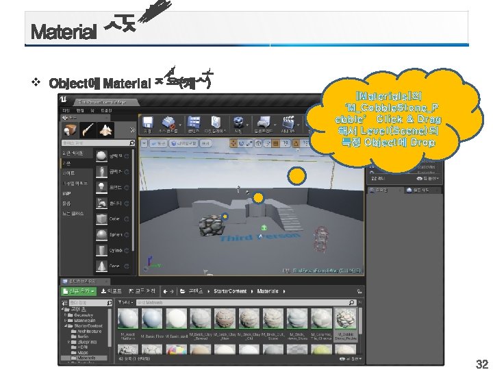Click the viewport Show button
The width and height of the screenshot is (493, 370).
pos(205,143)
